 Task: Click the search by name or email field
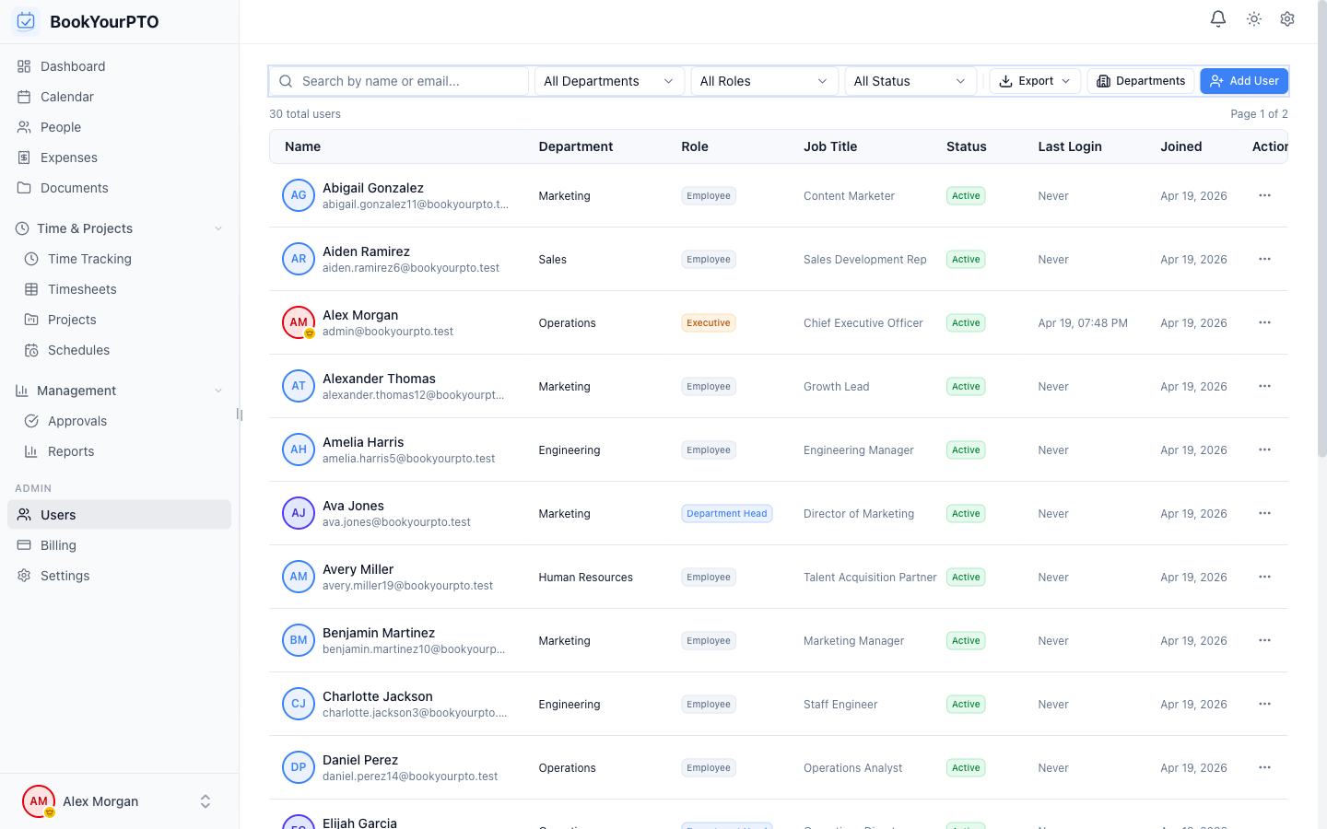point(399,81)
